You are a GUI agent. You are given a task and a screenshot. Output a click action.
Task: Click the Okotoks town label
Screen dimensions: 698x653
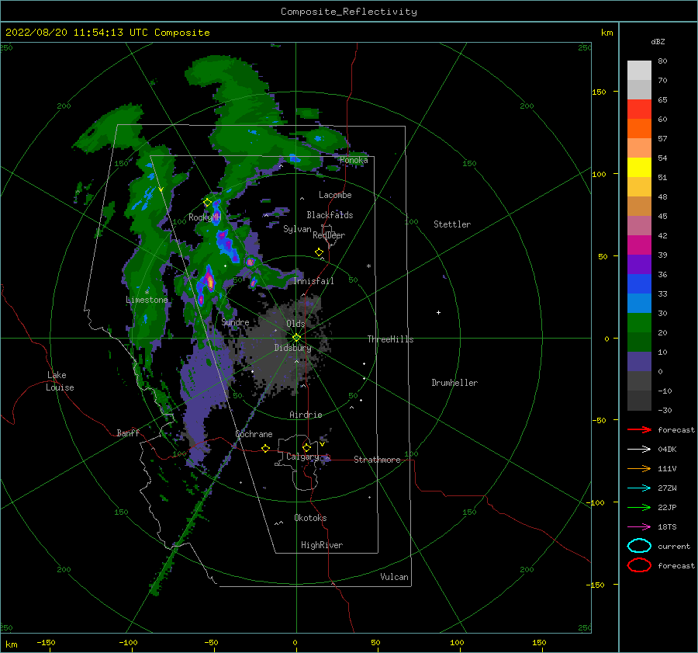[310, 518]
